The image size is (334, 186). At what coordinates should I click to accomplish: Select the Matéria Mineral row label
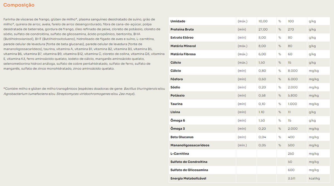tap(183, 46)
